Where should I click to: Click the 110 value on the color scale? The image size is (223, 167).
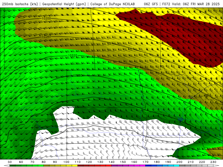coord(78,162)
